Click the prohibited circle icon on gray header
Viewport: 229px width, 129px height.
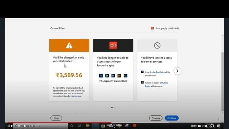[157, 46]
